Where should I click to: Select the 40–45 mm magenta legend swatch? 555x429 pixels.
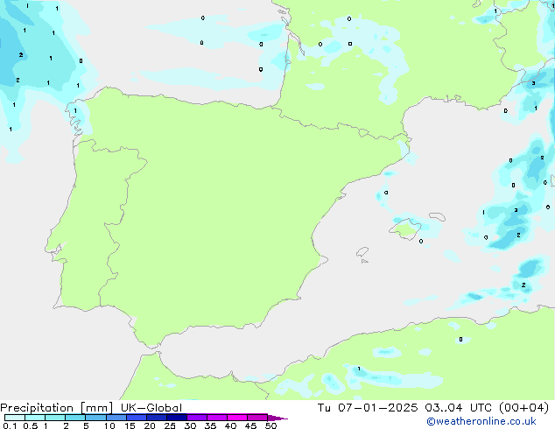237,418
